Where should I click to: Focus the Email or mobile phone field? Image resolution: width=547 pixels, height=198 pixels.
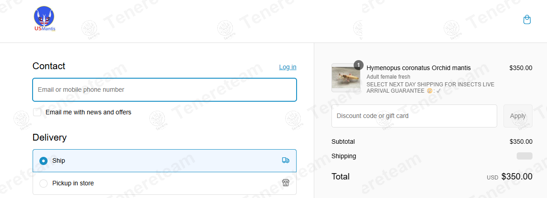(x=164, y=90)
